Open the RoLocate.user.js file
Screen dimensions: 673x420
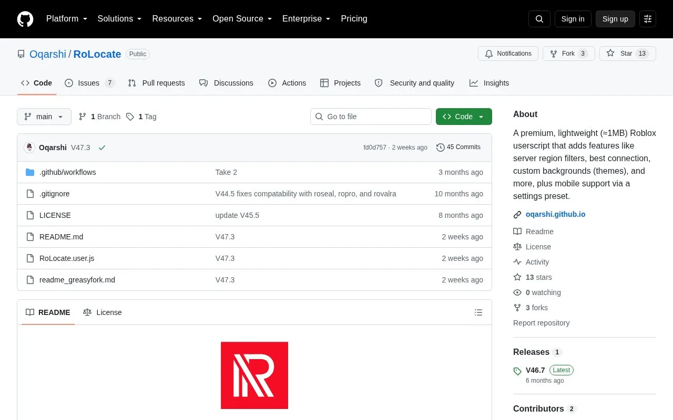[x=67, y=258]
